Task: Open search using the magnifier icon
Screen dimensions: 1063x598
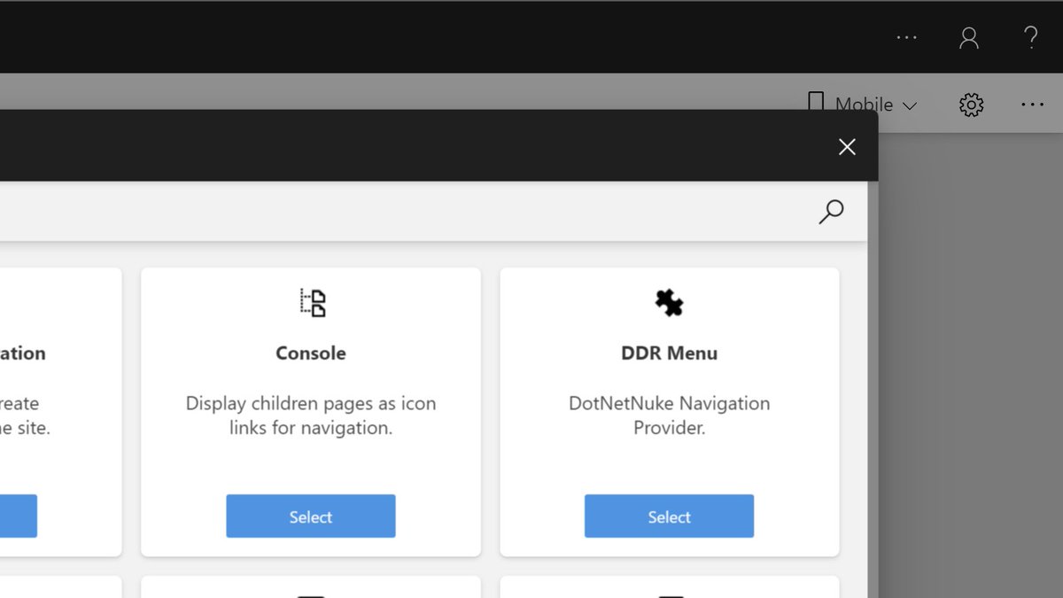Action: point(831,212)
